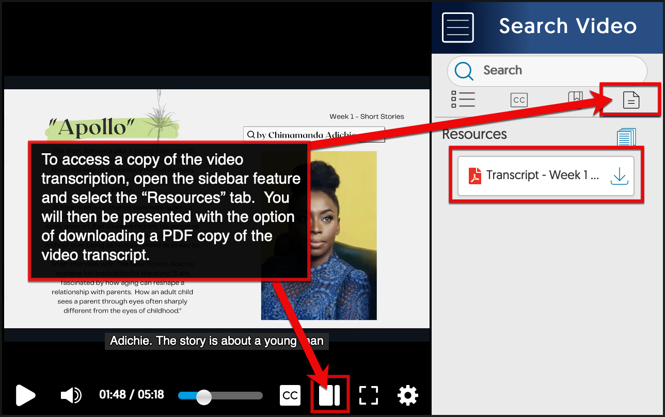
Task: Mute the video audio
Action: (70, 395)
